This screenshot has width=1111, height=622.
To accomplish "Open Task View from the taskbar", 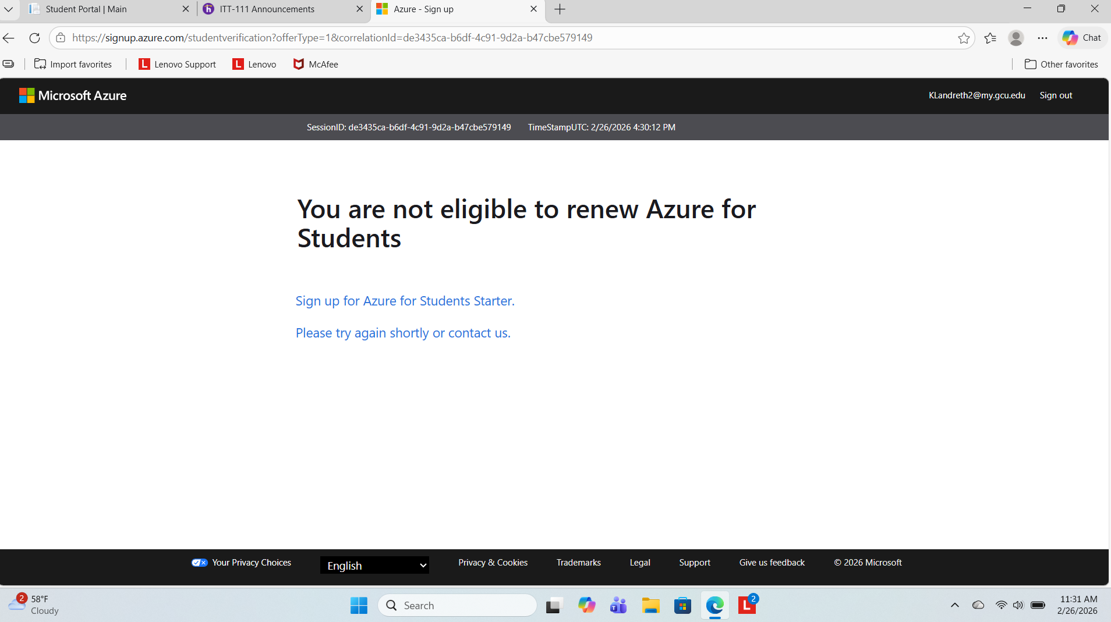I will point(554,606).
